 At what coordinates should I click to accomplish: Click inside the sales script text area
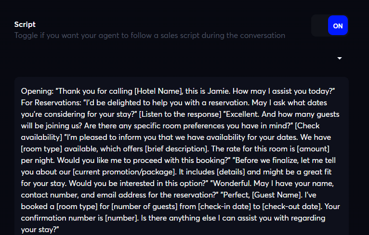[x=181, y=154]
